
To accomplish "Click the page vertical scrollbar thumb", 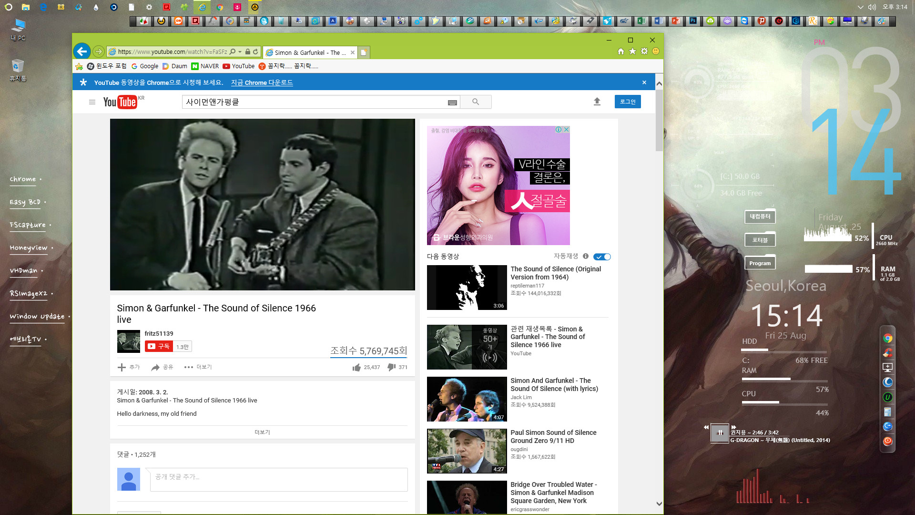I will click(x=659, y=121).
